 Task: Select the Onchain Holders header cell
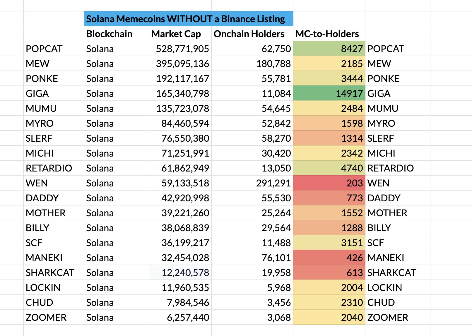252,34
